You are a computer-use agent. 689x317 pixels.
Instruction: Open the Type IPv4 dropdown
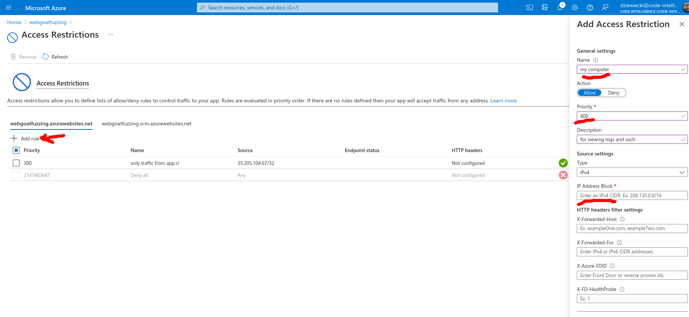click(632, 172)
